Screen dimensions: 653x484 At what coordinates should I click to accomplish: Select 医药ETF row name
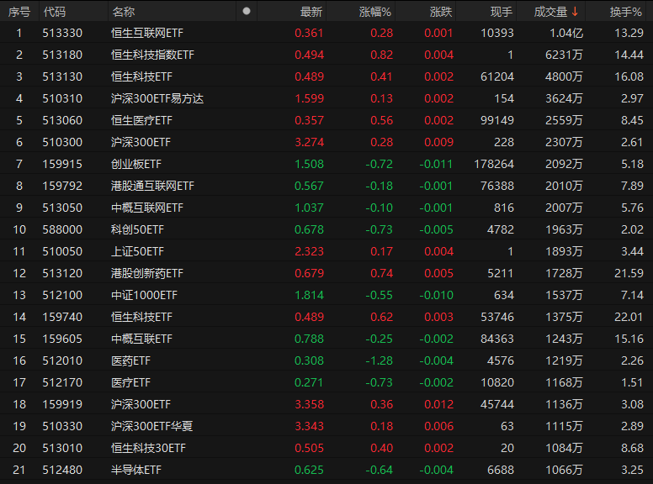pyautogui.click(x=130, y=360)
